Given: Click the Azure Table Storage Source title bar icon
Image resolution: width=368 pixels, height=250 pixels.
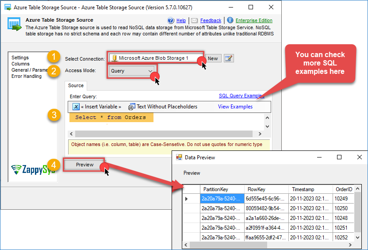Looking at the screenshot, I should click(8, 7).
